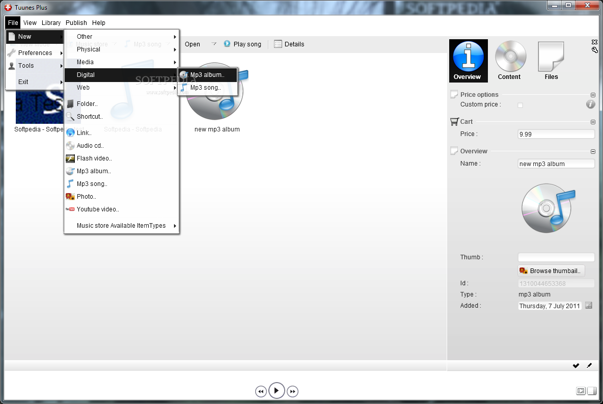Screen dimensions: 603x404
Task: Open the Files panel icon
Action: (x=551, y=61)
